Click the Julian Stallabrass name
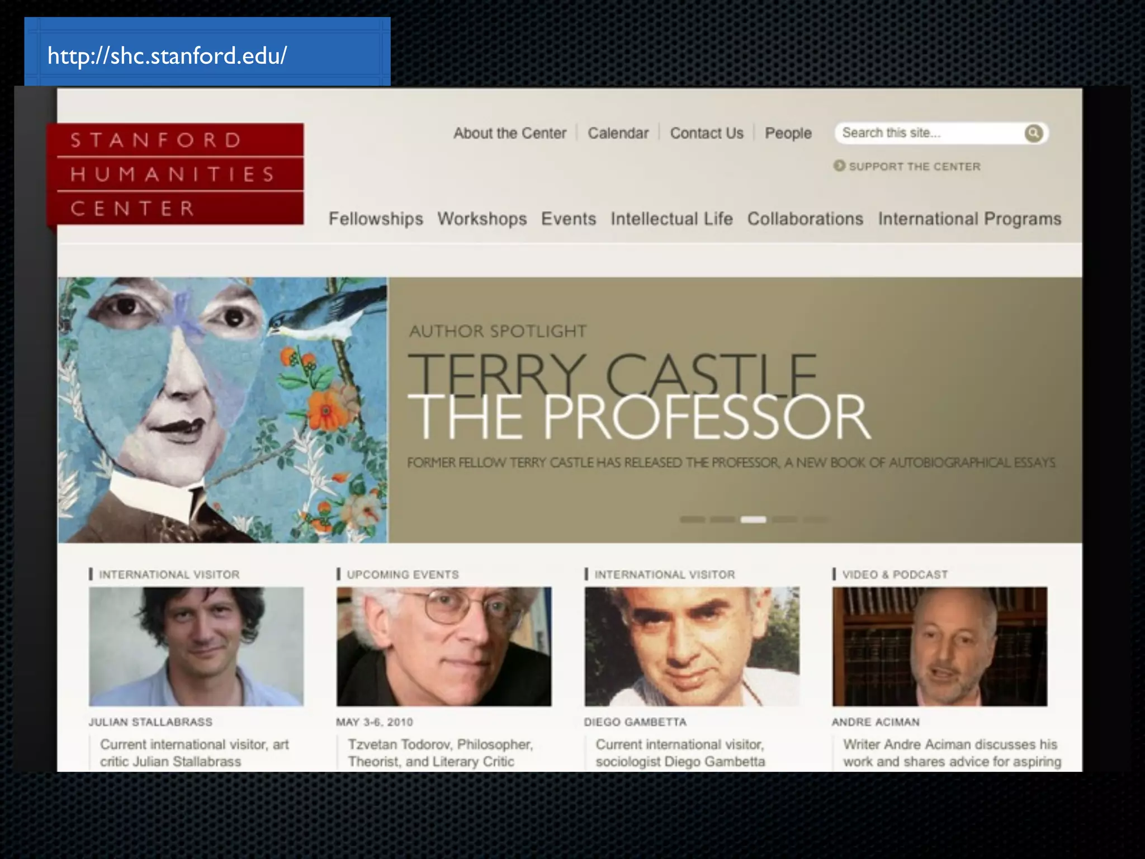 pyautogui.click(x=150, y=722)
